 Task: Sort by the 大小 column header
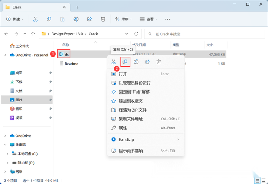coord(210,45)
